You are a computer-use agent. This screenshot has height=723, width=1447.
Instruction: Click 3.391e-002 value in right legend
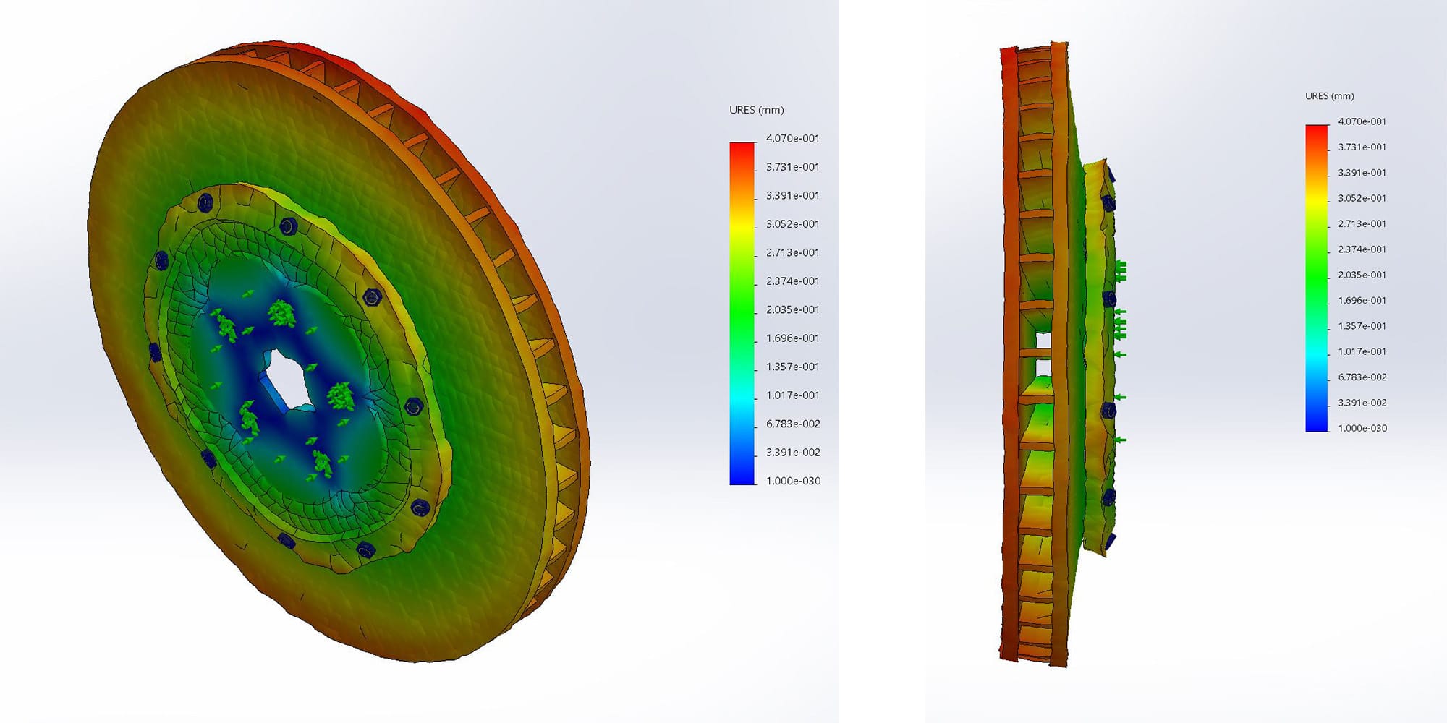click(x=1362, y=403)
